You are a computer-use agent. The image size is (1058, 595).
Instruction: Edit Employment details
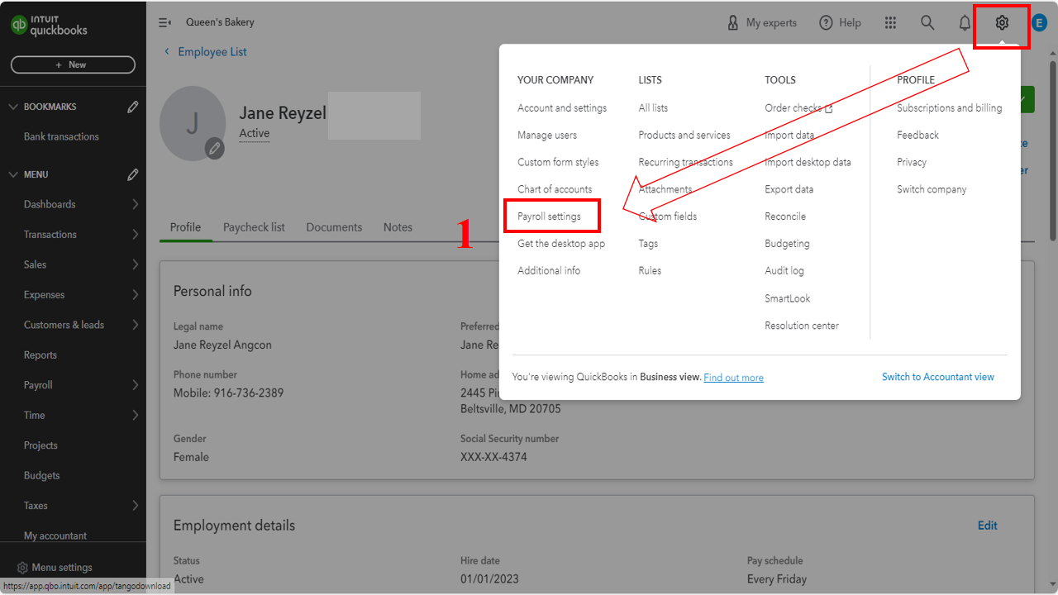[988, 526]
